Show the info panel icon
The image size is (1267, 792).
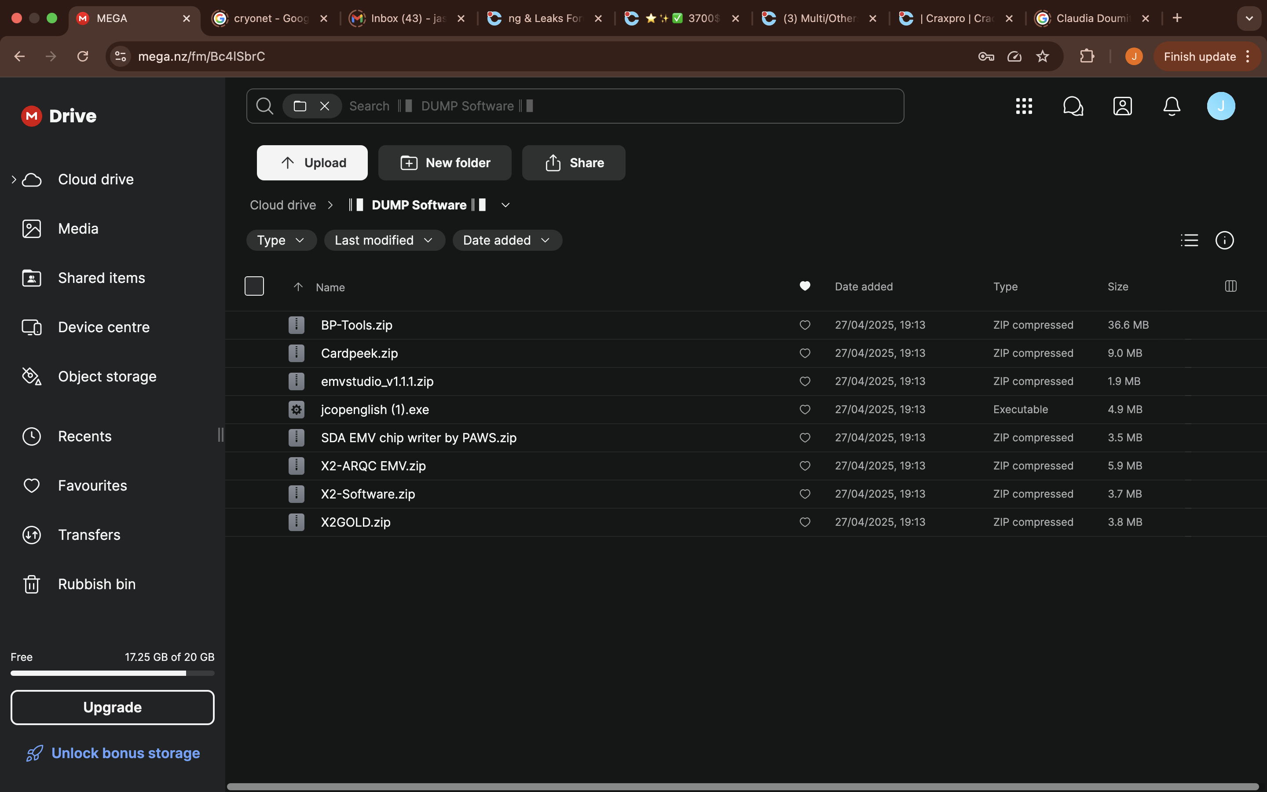pos(1224,240)
